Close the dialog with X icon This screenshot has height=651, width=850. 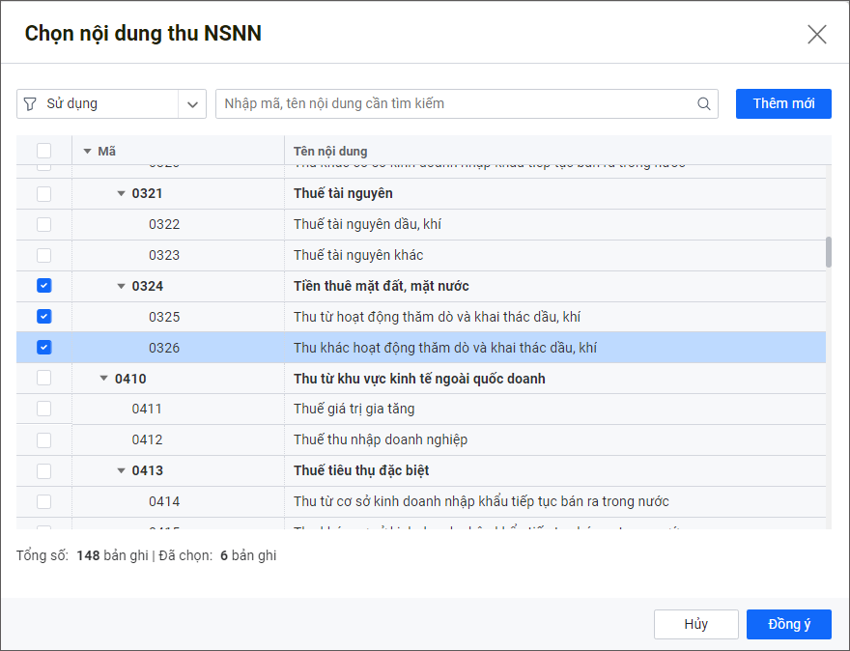pyautogui.click(x=816, y=35)
